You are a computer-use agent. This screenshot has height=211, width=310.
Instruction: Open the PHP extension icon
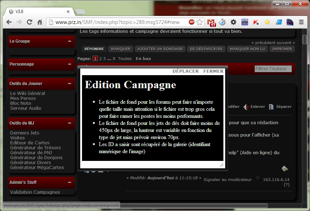(x=245, y=22)
